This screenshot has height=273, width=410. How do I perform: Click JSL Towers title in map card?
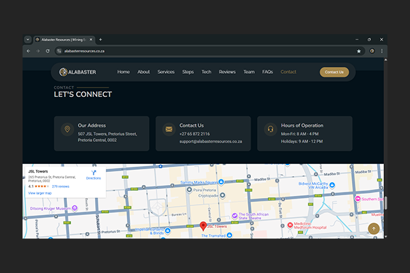(38, 171)
